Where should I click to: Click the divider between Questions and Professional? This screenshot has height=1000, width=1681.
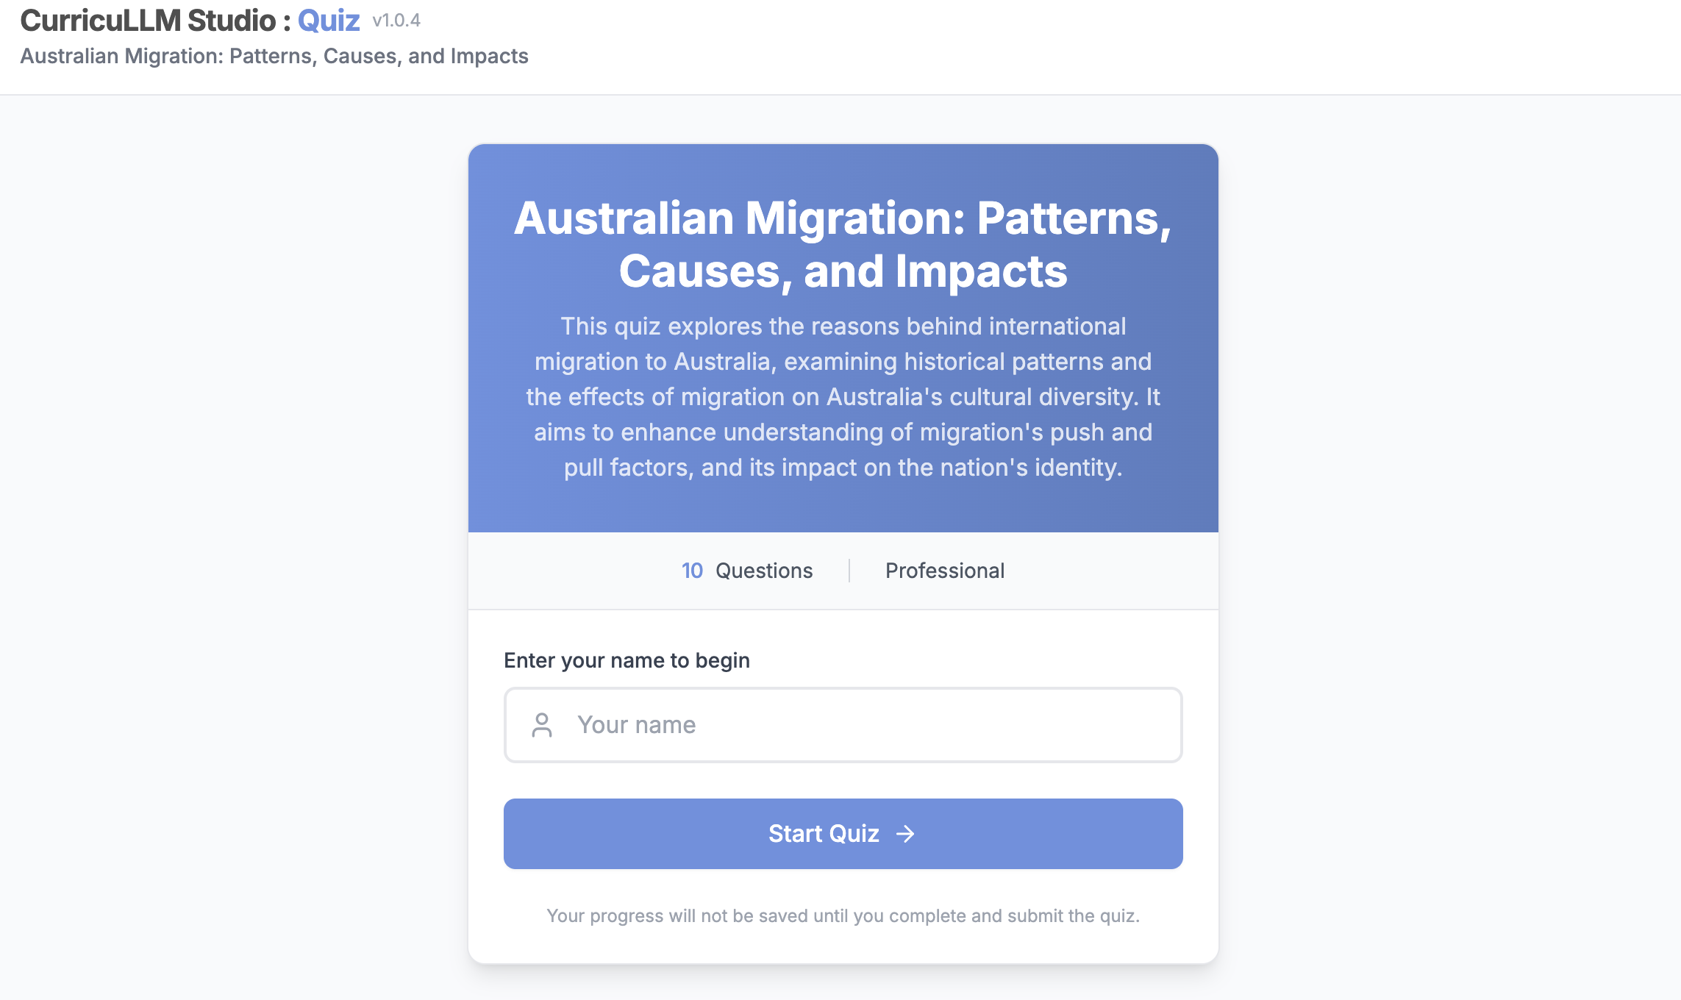pyautogui.click(x=849, y=571)
